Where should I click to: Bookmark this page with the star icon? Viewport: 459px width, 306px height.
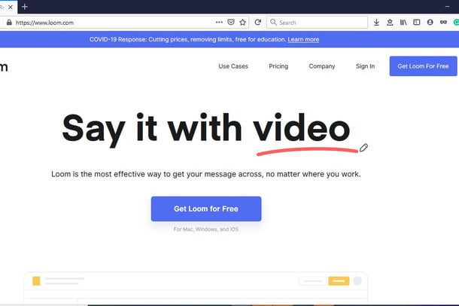tap(242, 23)
